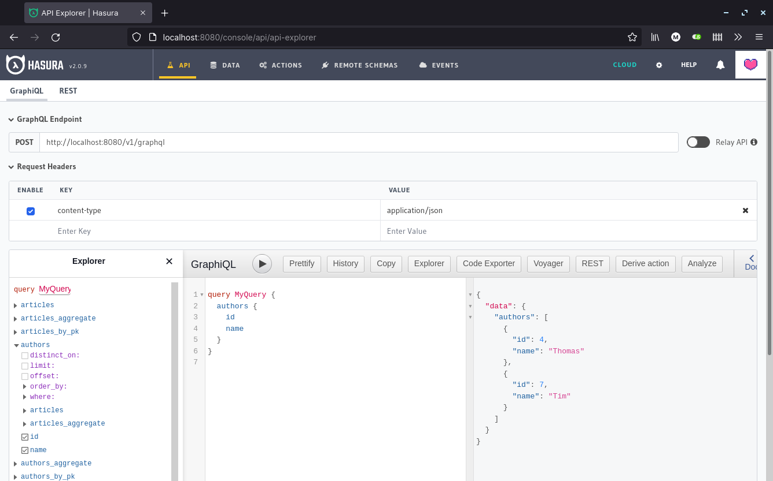Click the Prettify button
The width and height of the screenshot is (773, 481).
coord(301,264)
